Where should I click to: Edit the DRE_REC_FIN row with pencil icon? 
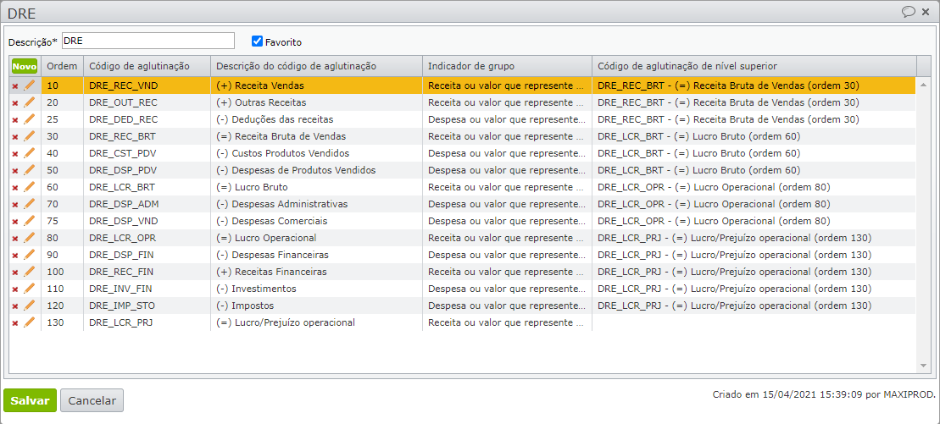click(30, 272)
